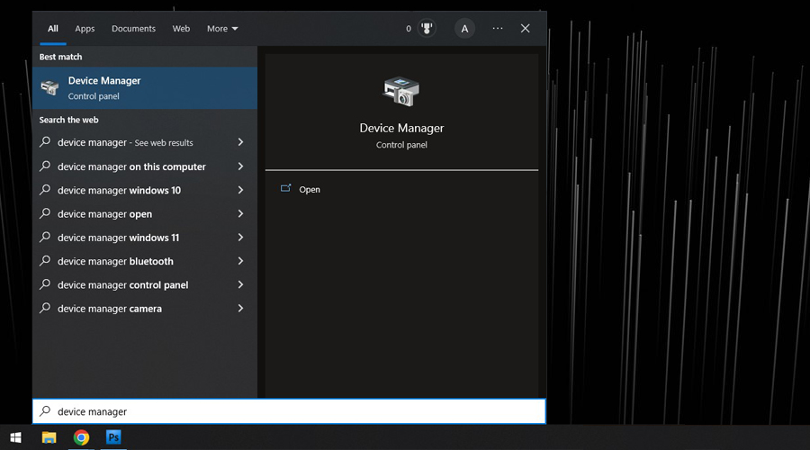Click the Device Manager icon in best match
The width and height of the screenshot is (810, 450).
coord(49,88)
